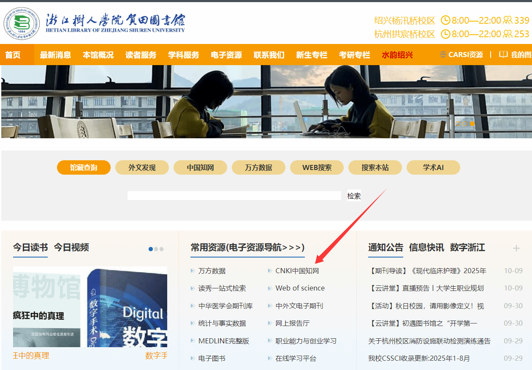532x370 pixels.
Task: Select the 馆藏查询 search option
Action: click(84, 167)
